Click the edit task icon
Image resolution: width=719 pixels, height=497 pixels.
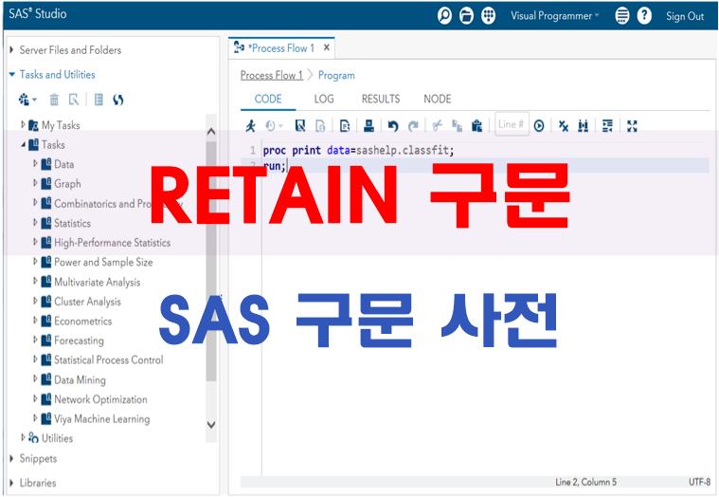pos(74,100)
